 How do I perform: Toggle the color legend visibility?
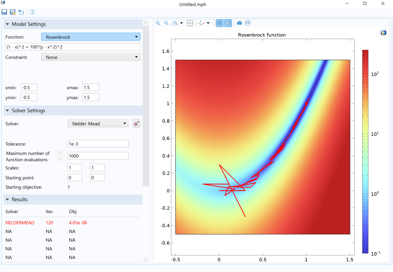click(228, 23)
